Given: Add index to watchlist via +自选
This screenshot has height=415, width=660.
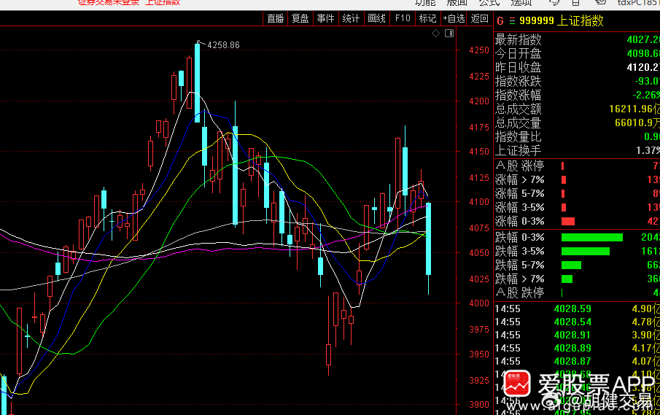Looking at the screenshot, I should (x=454, y=18).
